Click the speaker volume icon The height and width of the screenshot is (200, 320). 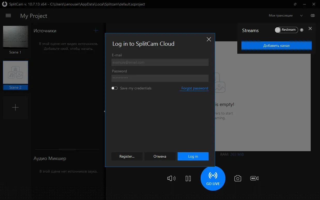tap(171, 178)
